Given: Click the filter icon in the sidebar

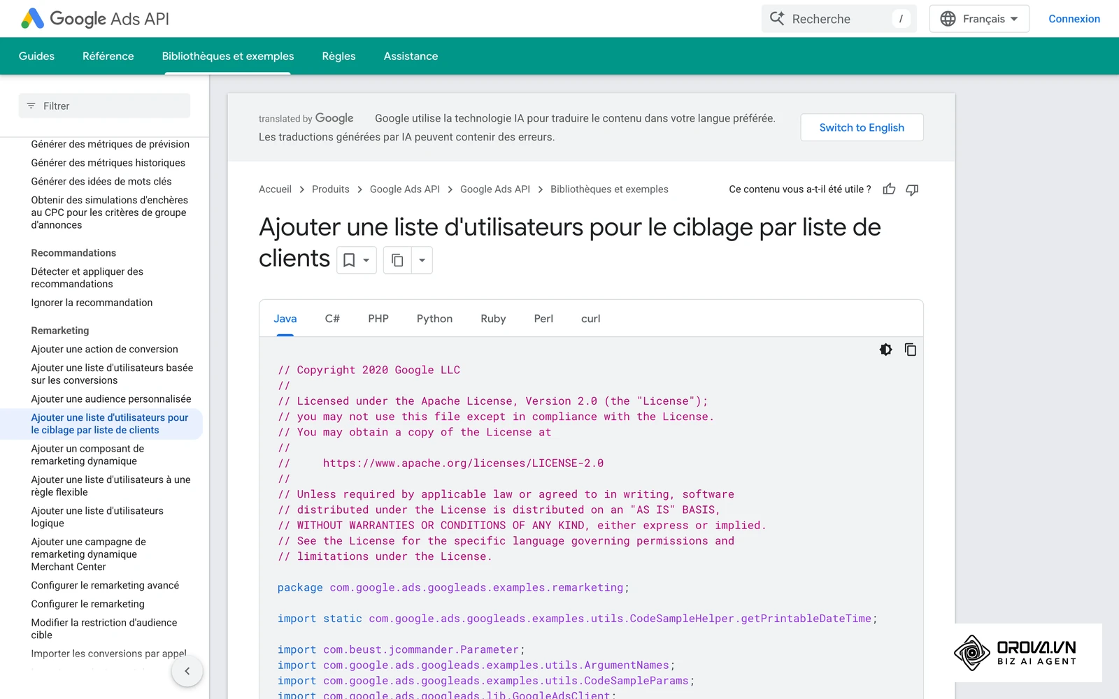Looking at the screenshot, I should [31, 106].
